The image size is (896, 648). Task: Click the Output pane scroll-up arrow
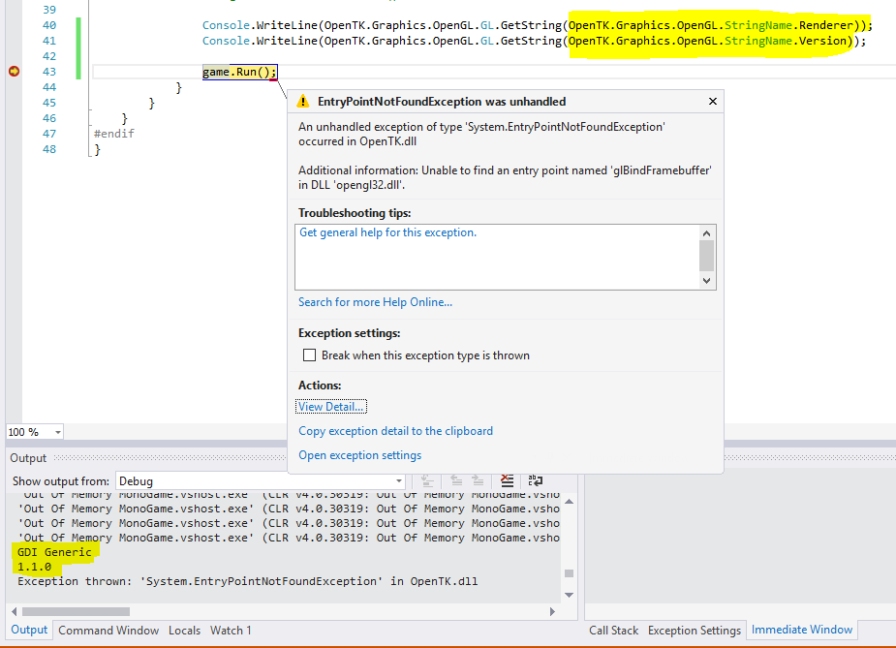570,502
